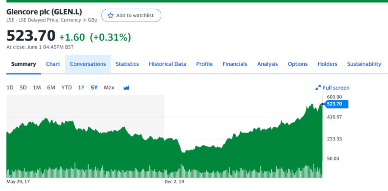Switch to the Chart tab
The width and height of the screenshot is (388, 191).
pyautogui.click(x=53, y=64)
